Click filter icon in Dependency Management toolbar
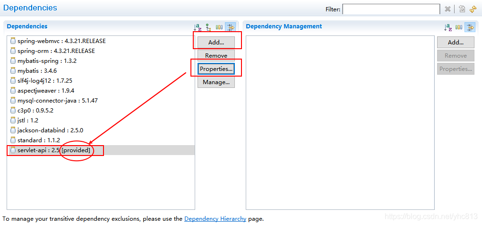 [x=470, y=27]
